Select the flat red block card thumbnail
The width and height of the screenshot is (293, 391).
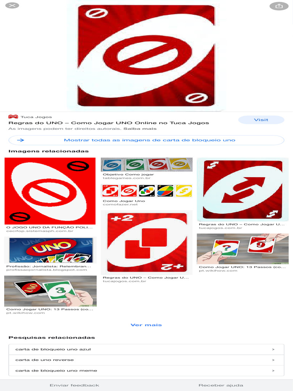pyautogui.click(x=50, y=191)
